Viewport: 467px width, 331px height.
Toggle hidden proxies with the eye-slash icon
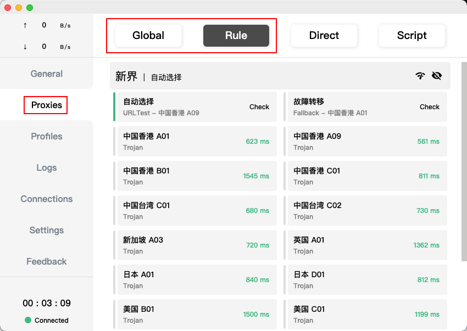pos(437,76)
